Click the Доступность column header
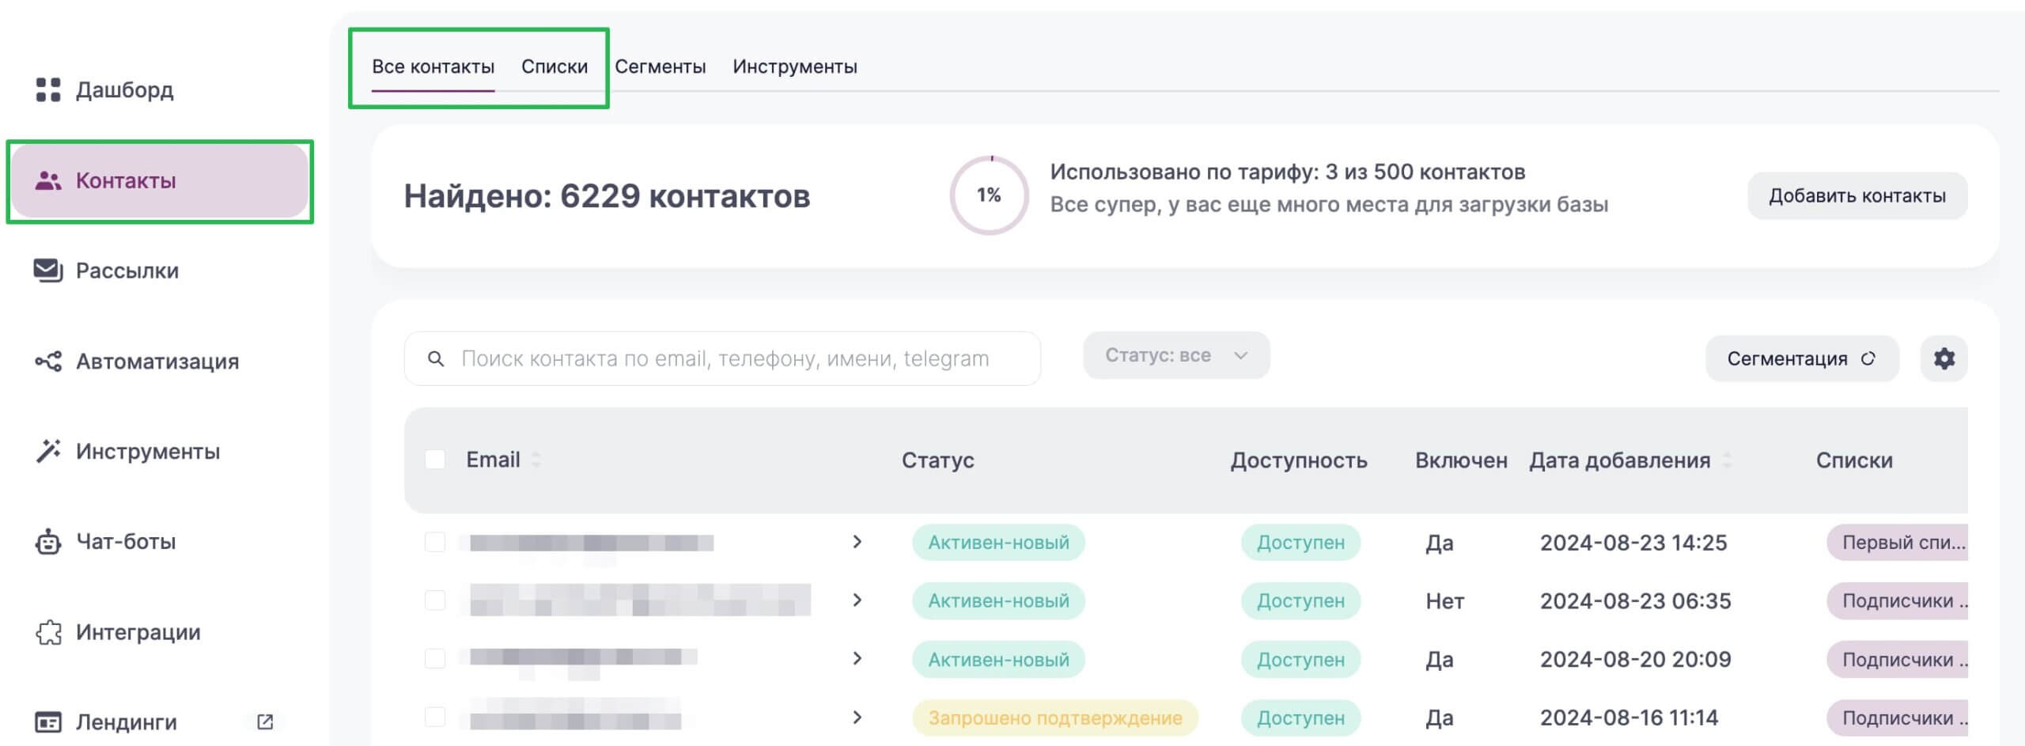 (x=1299, y=460)
